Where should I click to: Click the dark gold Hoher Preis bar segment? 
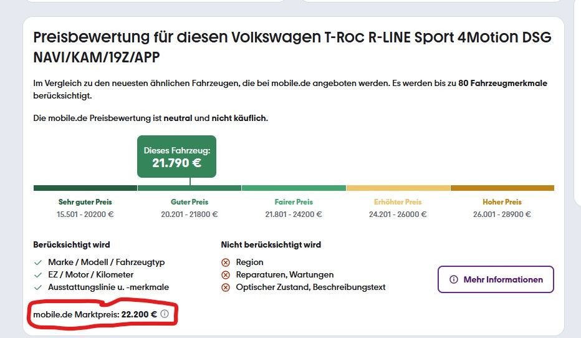pyautogui.click(x=502, y=188)
